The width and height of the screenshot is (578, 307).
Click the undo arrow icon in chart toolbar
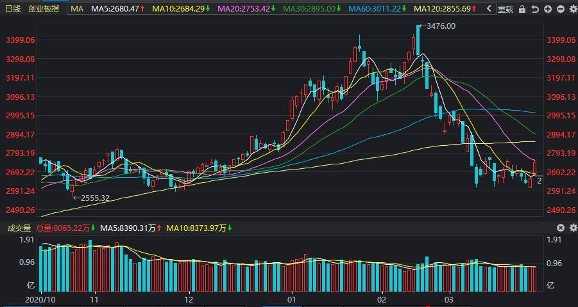click(535, 9)
